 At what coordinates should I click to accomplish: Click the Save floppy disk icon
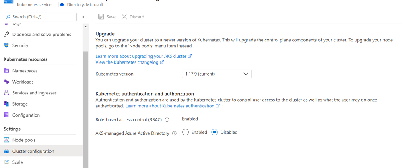[x=101, y=17]
